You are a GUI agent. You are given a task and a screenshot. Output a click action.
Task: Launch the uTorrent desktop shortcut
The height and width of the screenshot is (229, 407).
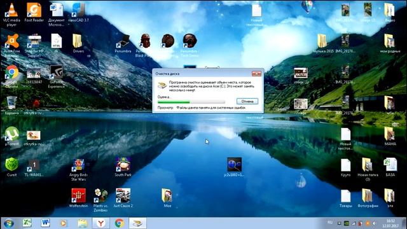(11, 136)
